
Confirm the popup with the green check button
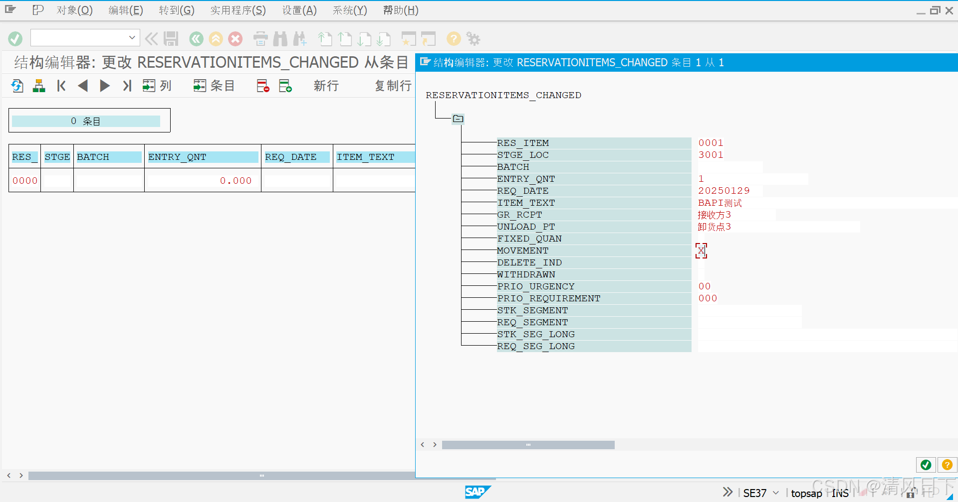[926, 465]
